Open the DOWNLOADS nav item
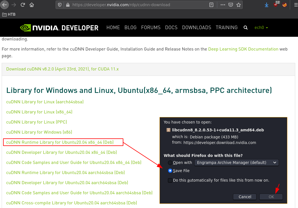Image resolution: width=298 pixels, height=208 pixels. tap(197, 28)
